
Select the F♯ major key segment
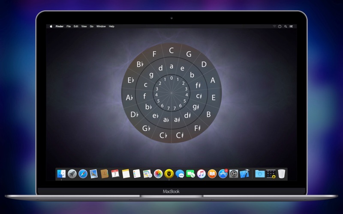(198, 128)
